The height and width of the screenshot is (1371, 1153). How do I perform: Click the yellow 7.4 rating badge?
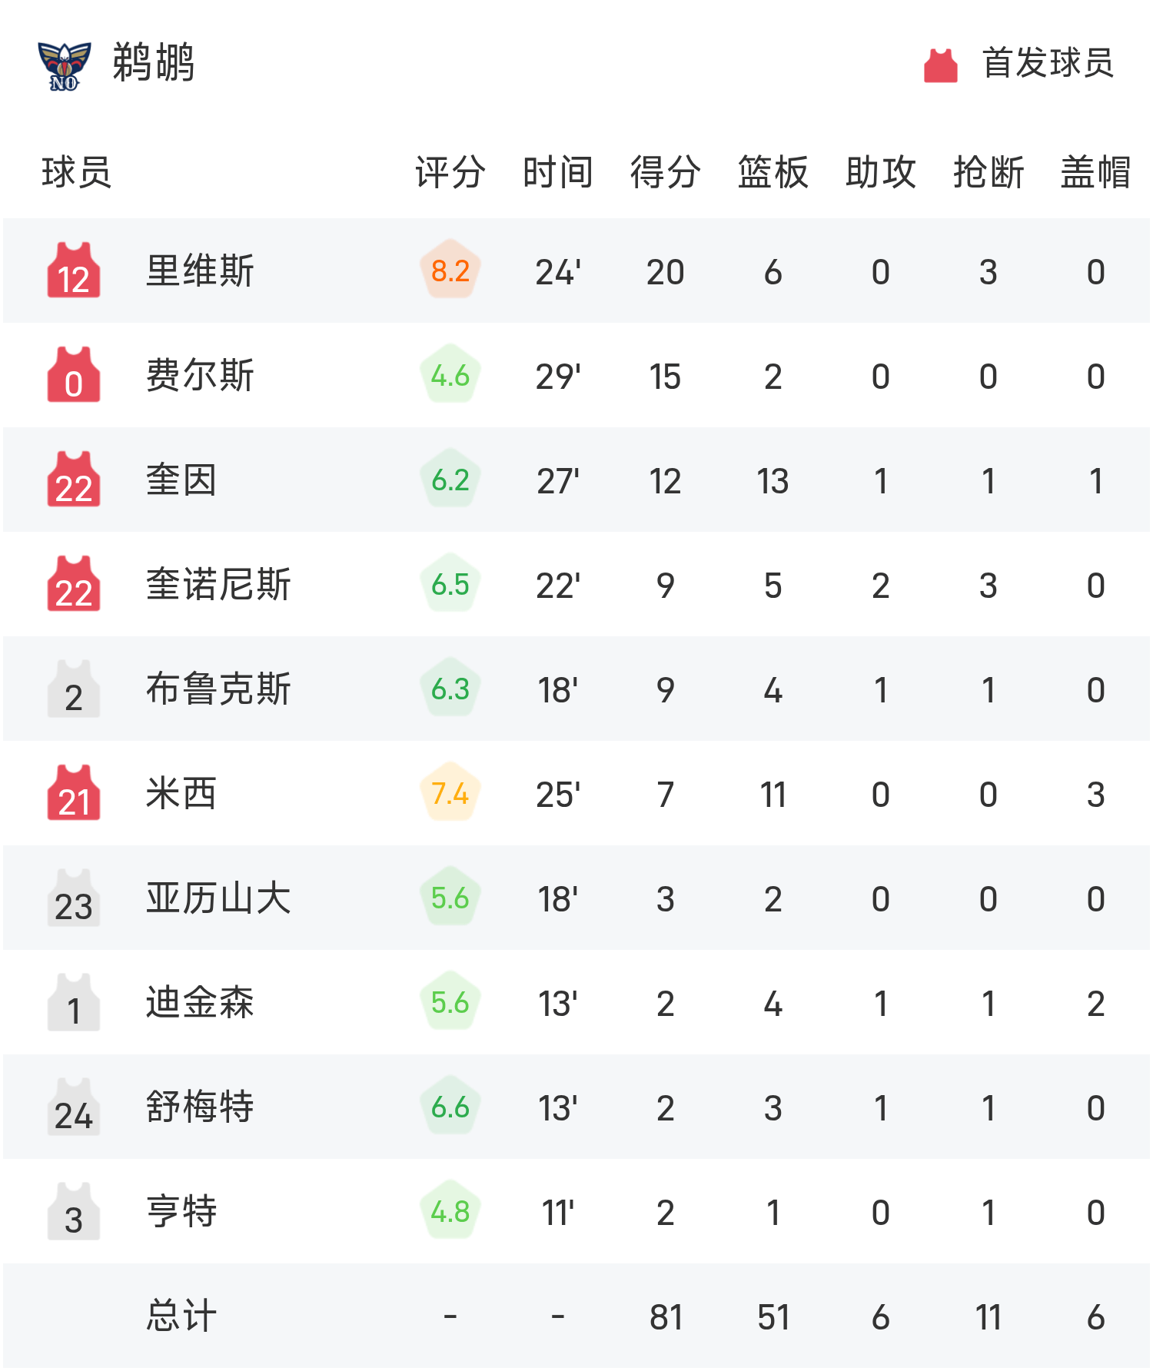coord(450,793)
